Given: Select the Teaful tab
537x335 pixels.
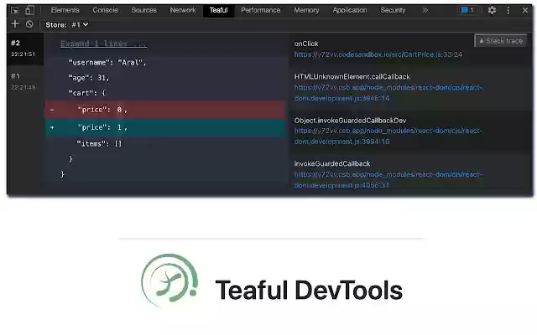Looking at the screenshot, I should click(218, 11).
